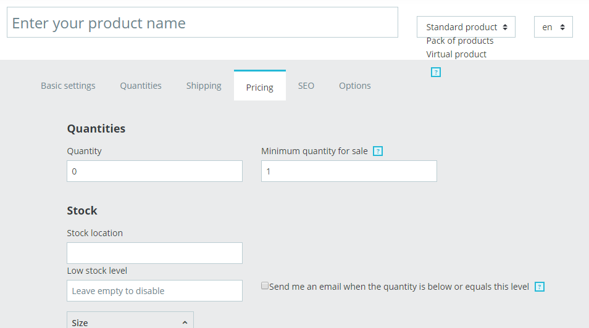This screenshot has height=328, width=589.
Task: Collapse the Size section chevron
Action: (185, 322)
